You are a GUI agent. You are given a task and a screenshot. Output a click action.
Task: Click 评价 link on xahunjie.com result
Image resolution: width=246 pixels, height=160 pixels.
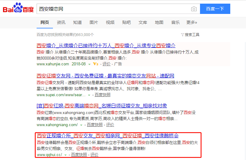107,64
